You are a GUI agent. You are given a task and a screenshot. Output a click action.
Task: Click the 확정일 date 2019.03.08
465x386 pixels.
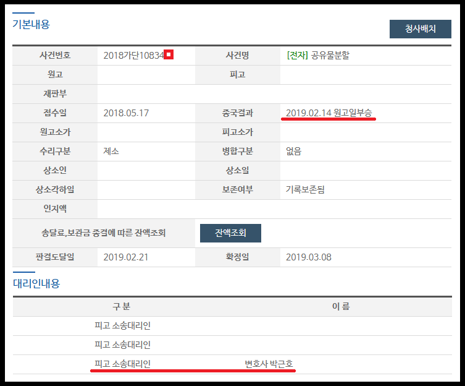[x=309, y=257]
